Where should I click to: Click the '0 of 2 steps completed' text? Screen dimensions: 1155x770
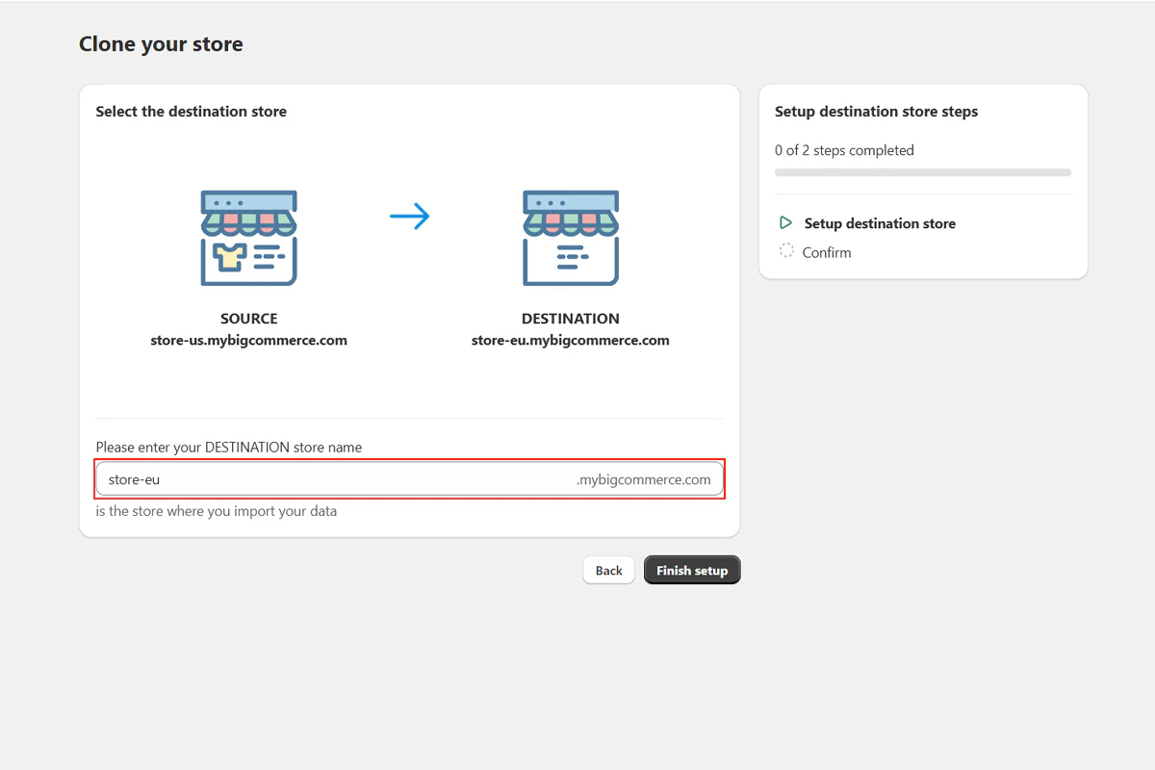[844, 150]
